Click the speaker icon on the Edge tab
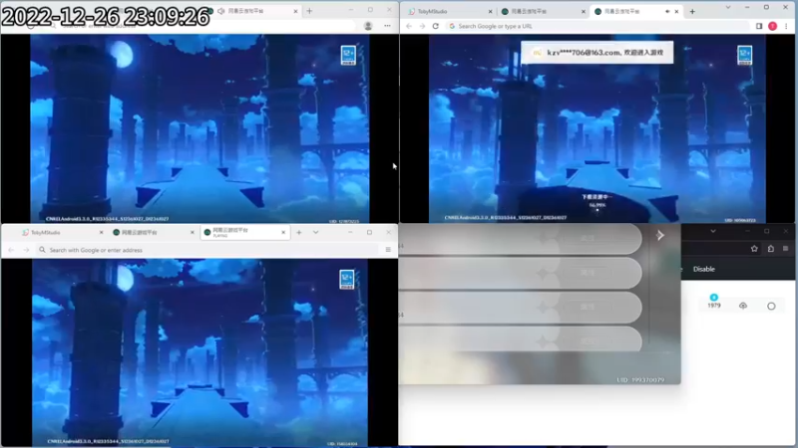This screenshot has height=448, width=798. pyautogui.click(x=220, y=11)
